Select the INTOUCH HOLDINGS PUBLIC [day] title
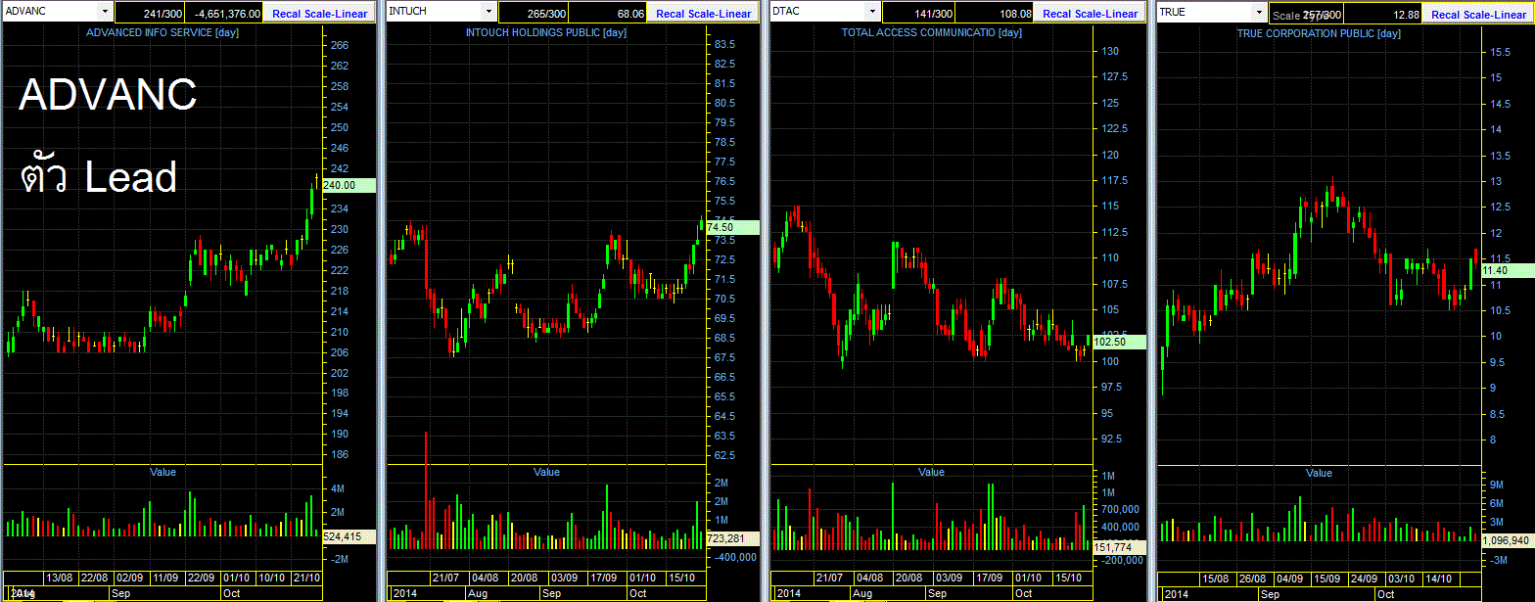Image resolution: width=1535 pixels, height=602 pixels. coord(546,32)
